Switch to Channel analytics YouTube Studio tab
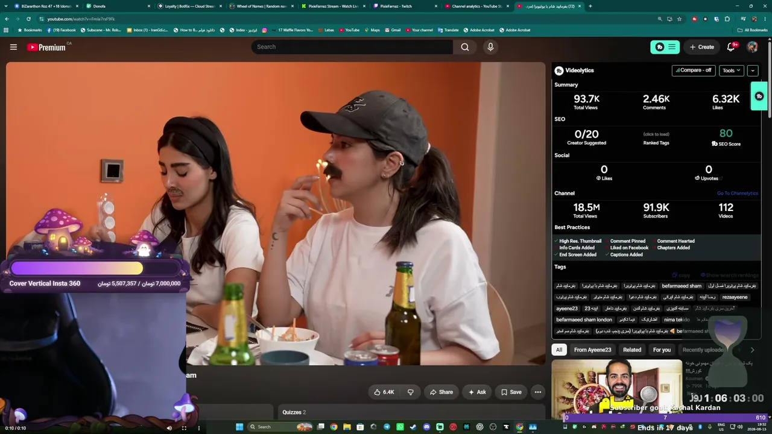The height and width of the screenshot is (434, 772). pyautogui.click(x=477, y=6)
